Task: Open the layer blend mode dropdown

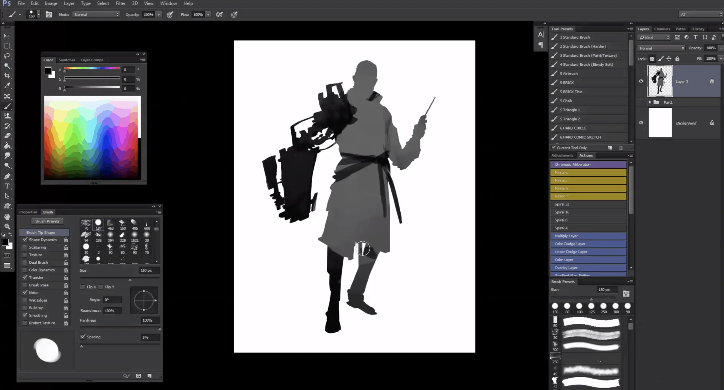Action: 661,48
